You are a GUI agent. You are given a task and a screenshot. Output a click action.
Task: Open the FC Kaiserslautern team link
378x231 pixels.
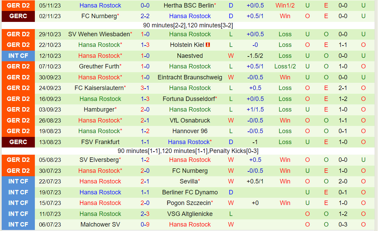coord(99,88)
